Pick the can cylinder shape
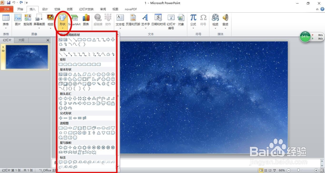This screenshot has width=325, height=173. click(x=113, y=79)
